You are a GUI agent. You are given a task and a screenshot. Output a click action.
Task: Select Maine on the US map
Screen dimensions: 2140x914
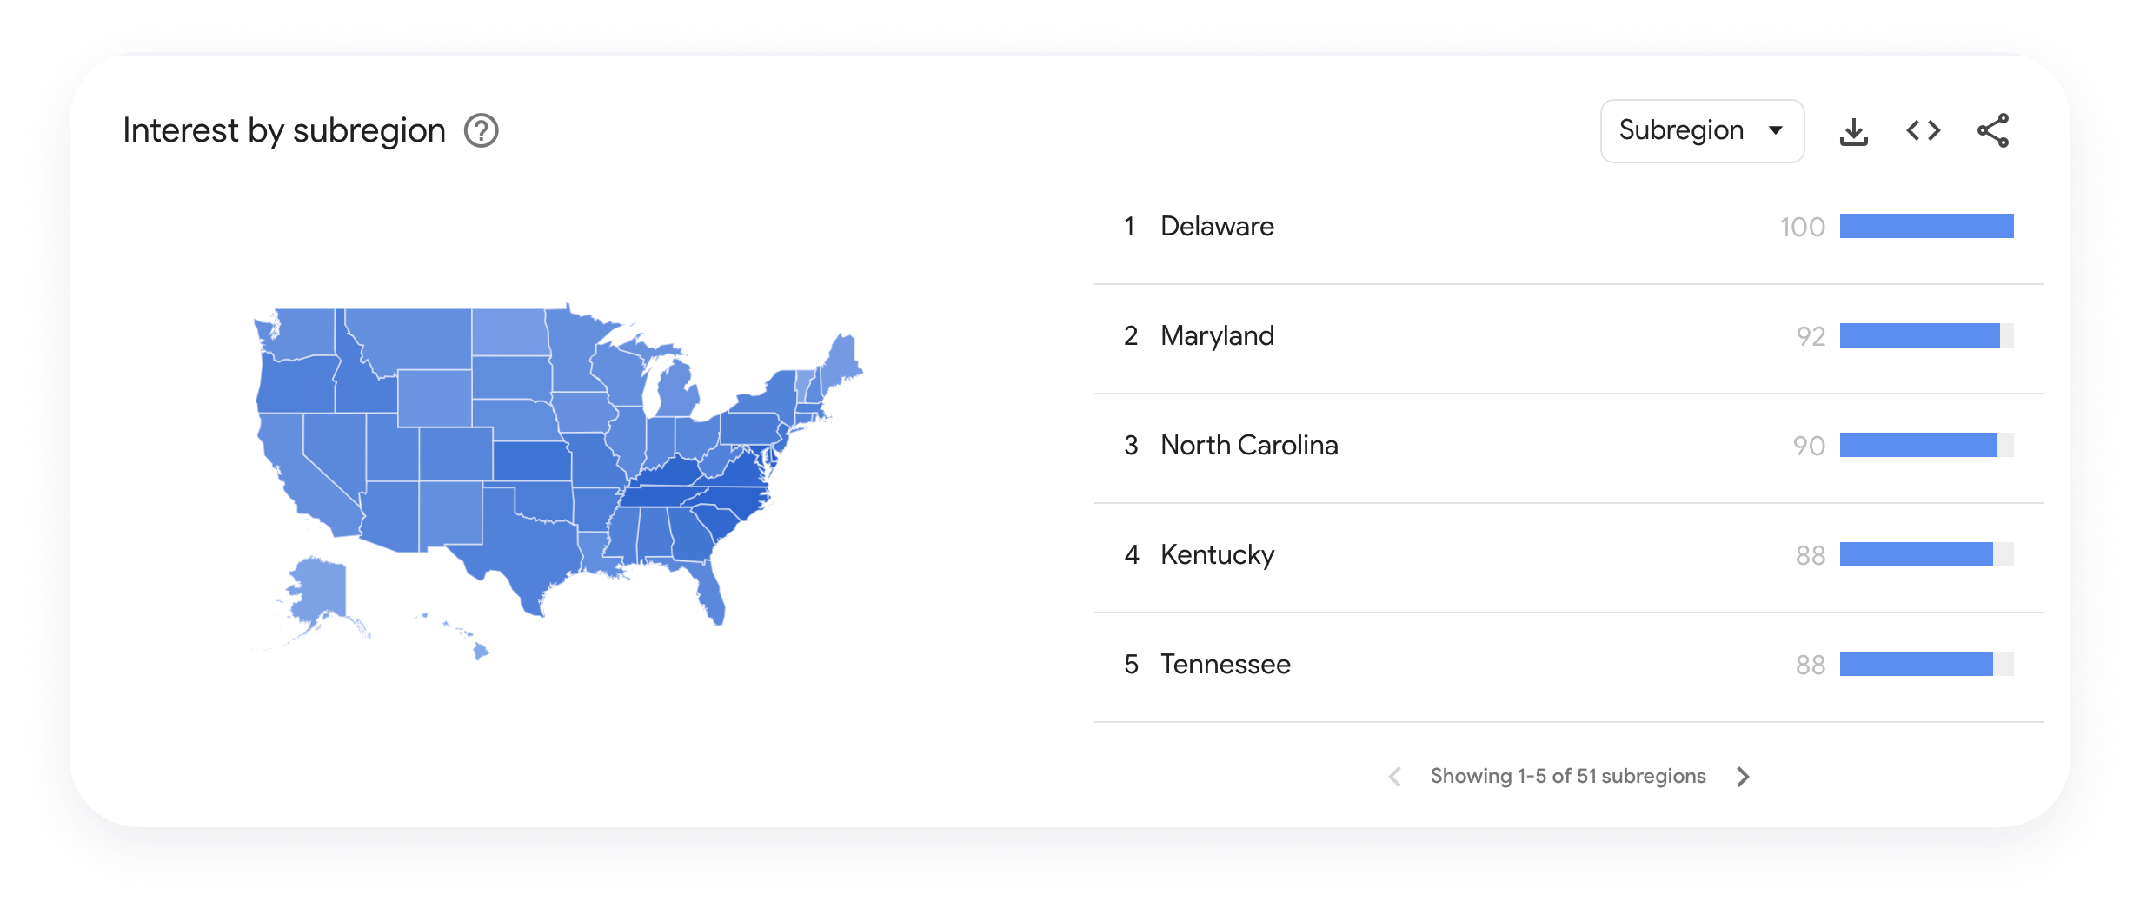pos(843,361)
